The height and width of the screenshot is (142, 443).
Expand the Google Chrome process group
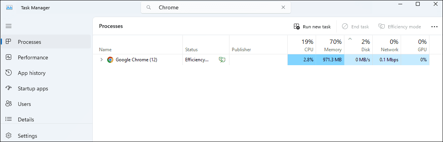point(101,60)
